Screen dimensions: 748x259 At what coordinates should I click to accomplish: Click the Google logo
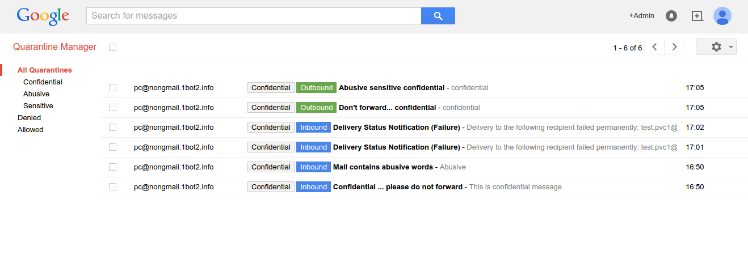tap(43, 16)
